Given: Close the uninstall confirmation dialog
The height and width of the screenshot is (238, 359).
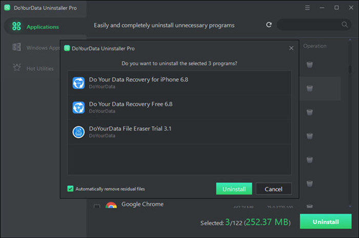Looking at the screenshot, I should [291, 48].
